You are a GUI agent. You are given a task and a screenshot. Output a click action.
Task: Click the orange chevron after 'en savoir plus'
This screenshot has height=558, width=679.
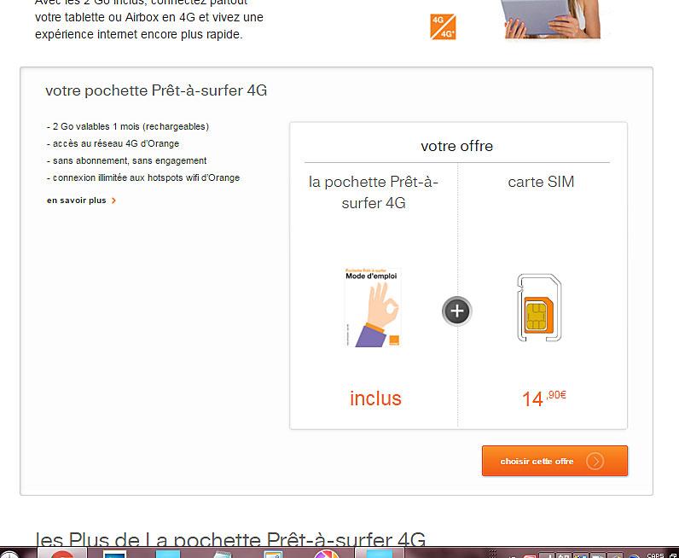[x=113, y=201]
